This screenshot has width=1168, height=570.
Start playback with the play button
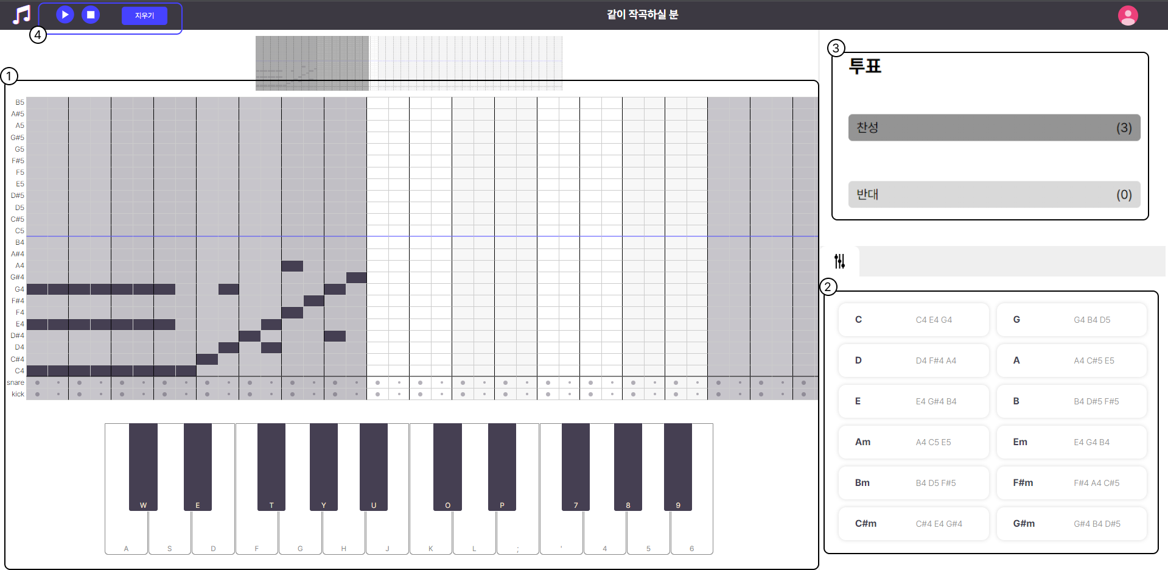pyautogui.click(x=65, y=15)
